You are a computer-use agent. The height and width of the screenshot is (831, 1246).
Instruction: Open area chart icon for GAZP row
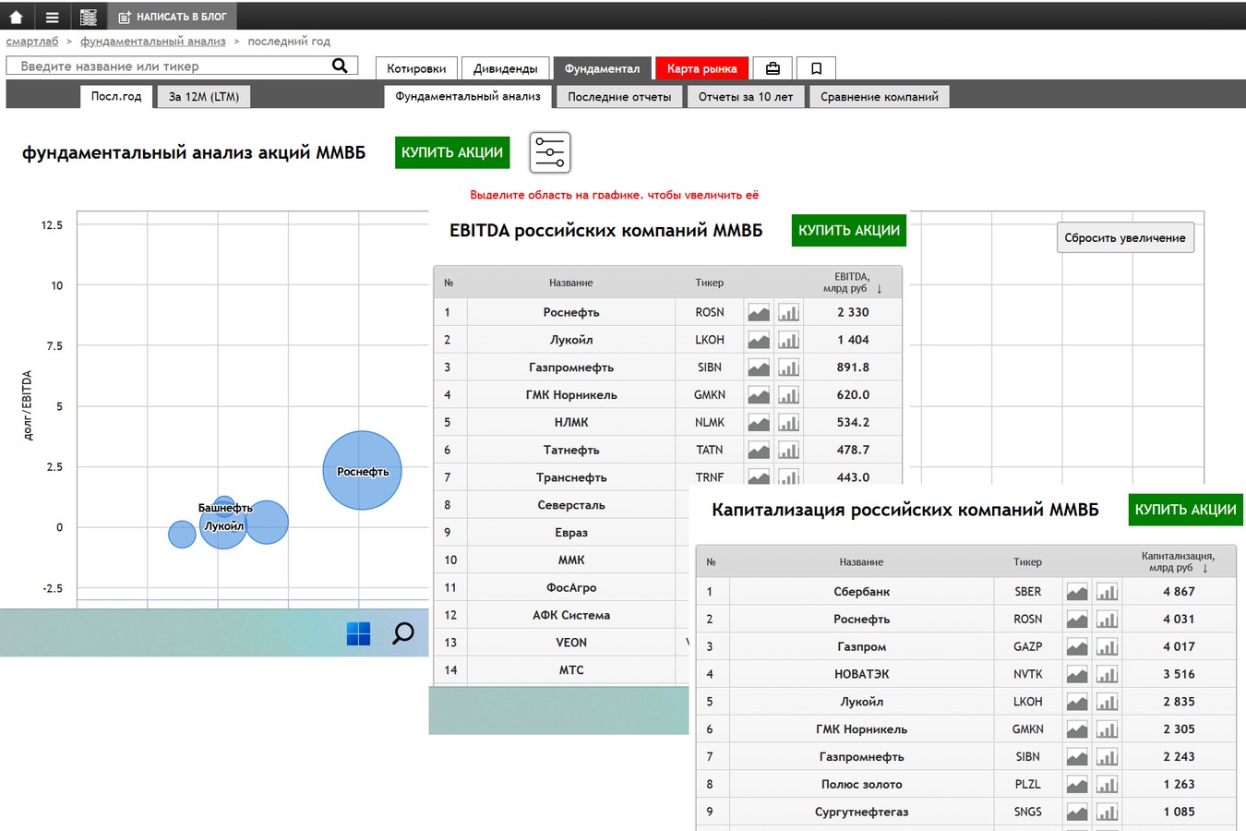point(1077,647)
